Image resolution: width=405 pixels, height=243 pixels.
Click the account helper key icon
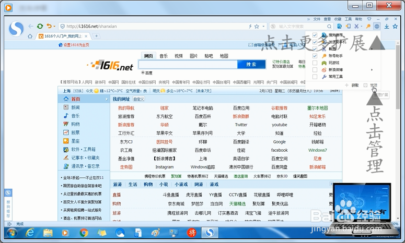point(368,26)
